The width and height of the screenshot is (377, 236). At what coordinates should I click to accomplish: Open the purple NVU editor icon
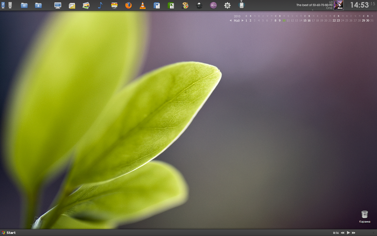pos(213,5)
